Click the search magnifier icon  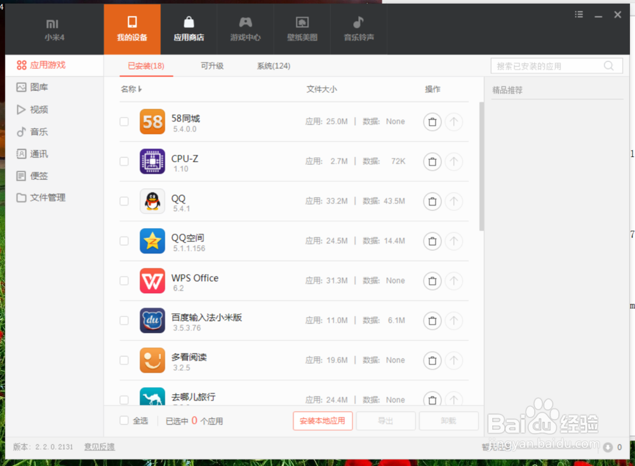point(609,65)
